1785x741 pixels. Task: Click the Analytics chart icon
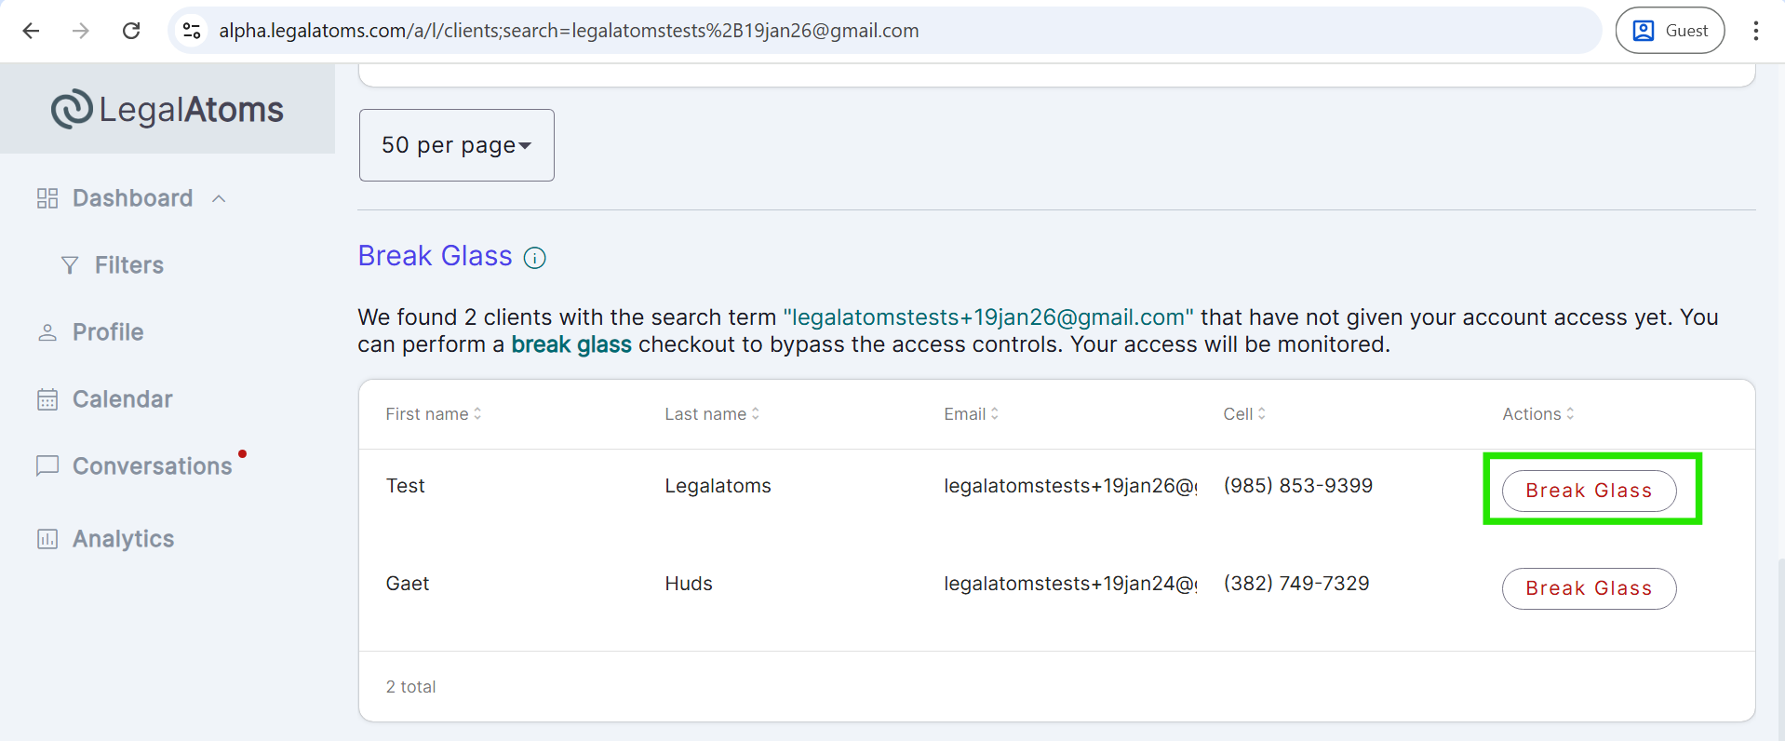[x=47, y=539]
